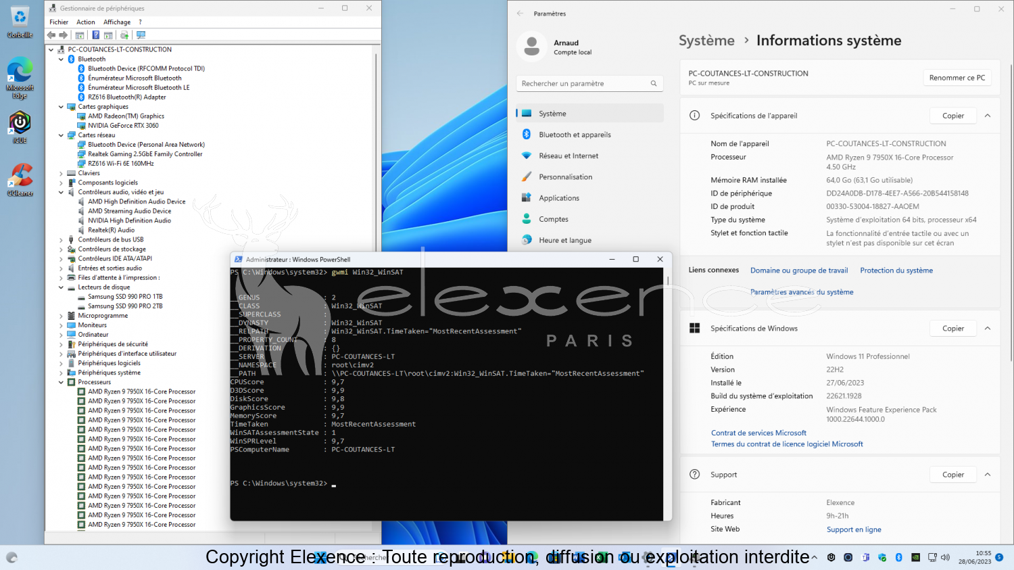Click the search magnifier in Settings search box

654,84
